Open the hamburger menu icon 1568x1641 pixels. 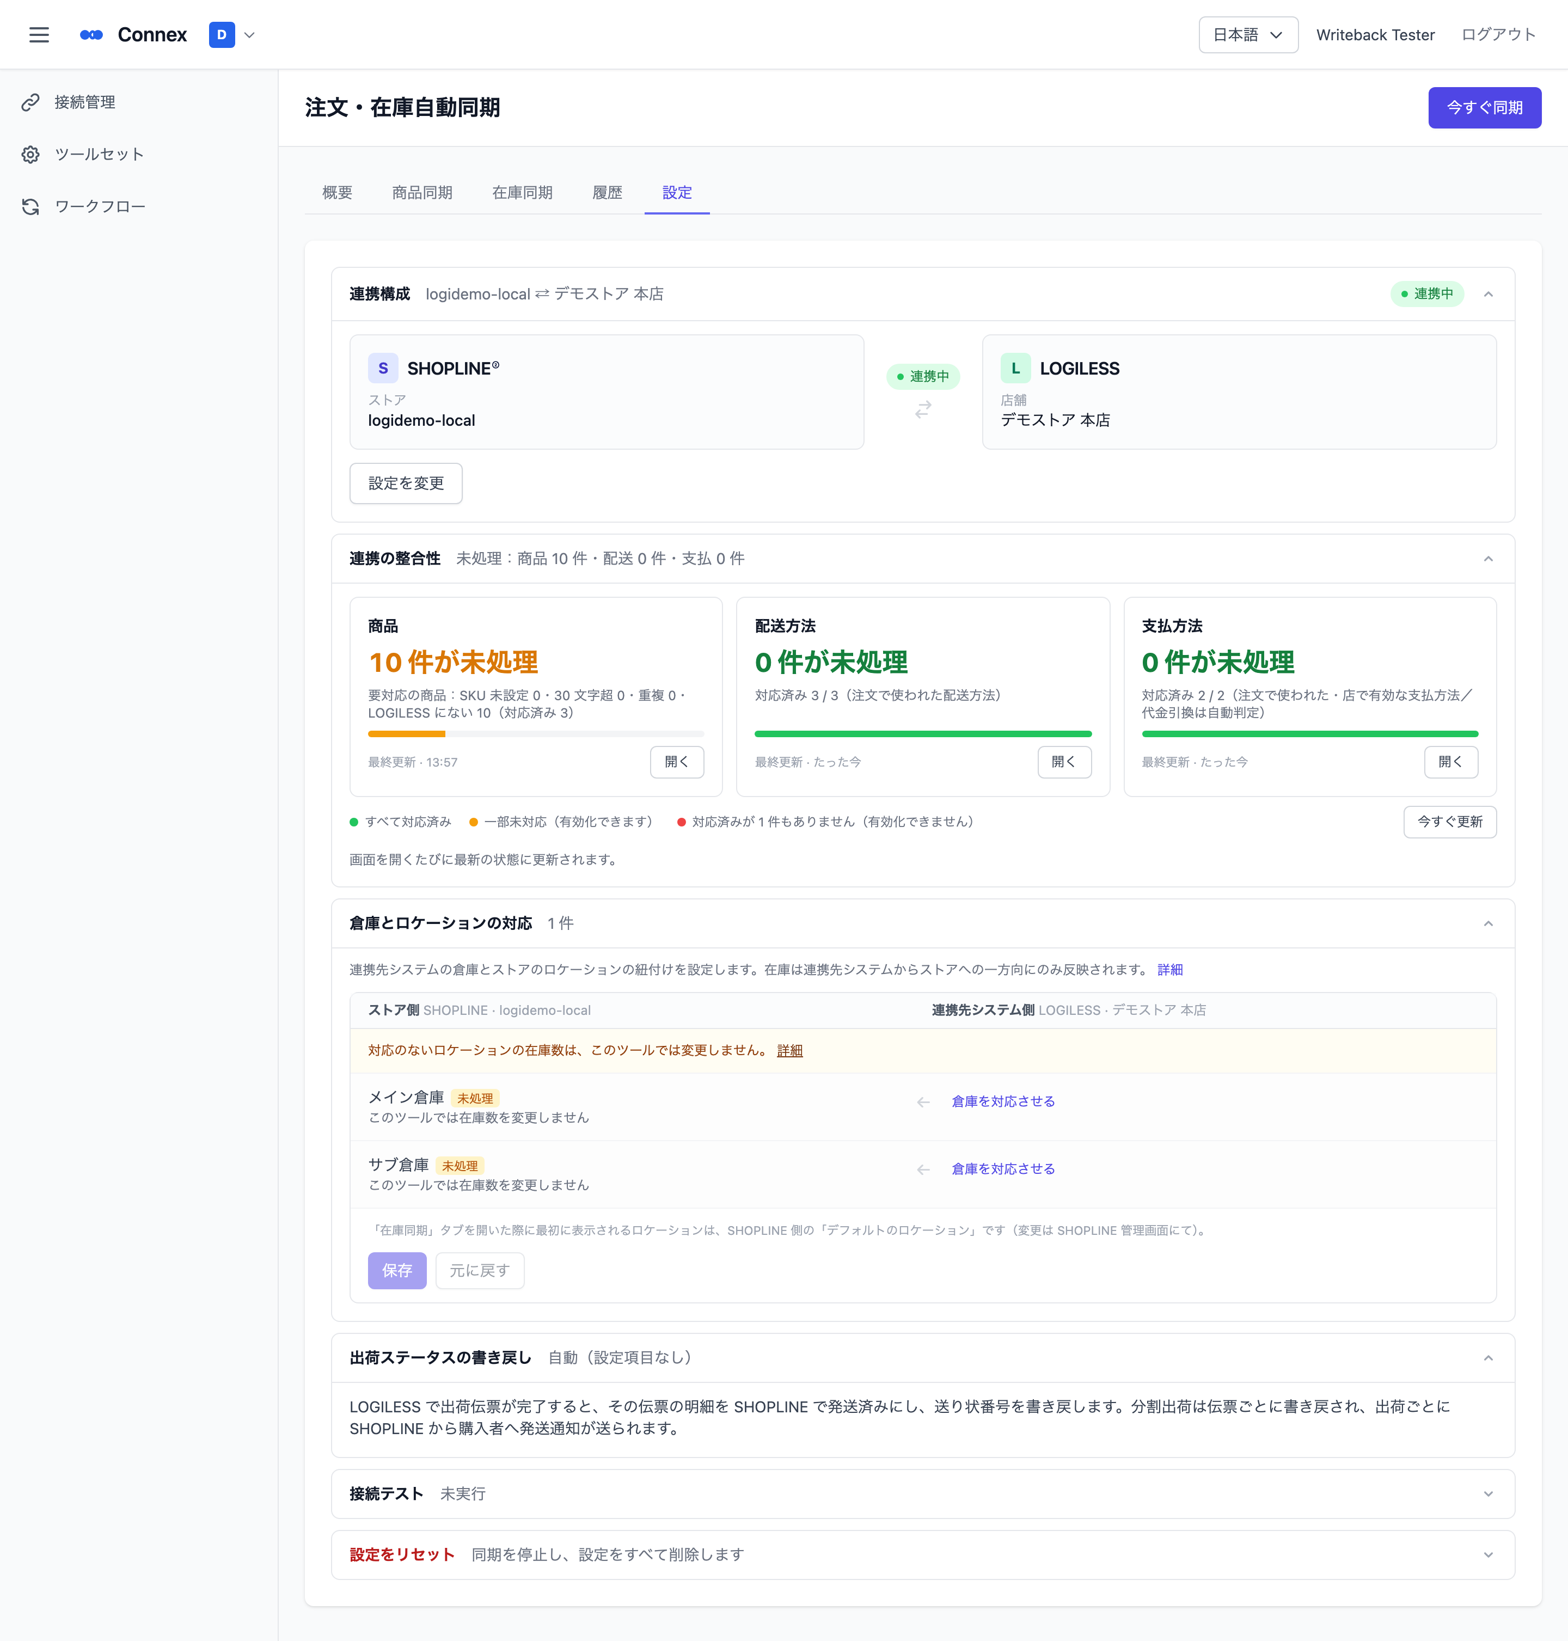coord(39,34)
